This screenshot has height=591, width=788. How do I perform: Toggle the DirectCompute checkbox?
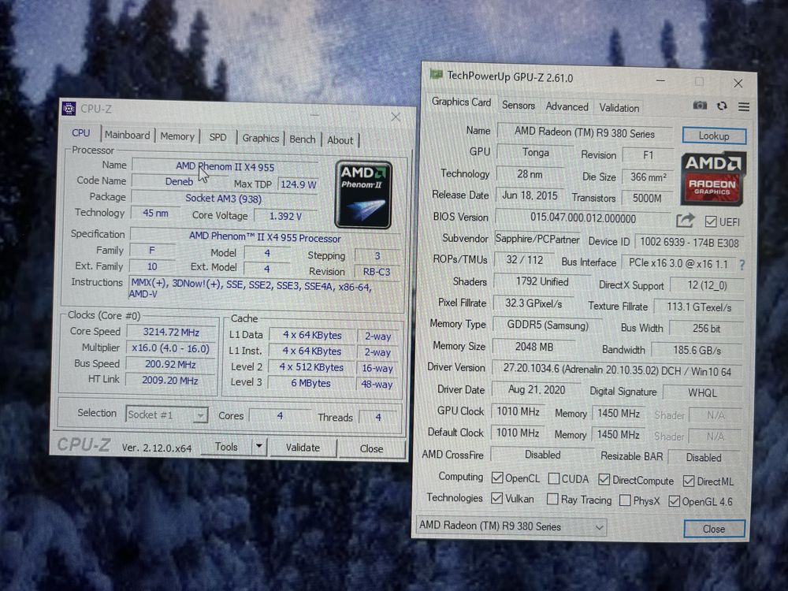pos(604,479)
